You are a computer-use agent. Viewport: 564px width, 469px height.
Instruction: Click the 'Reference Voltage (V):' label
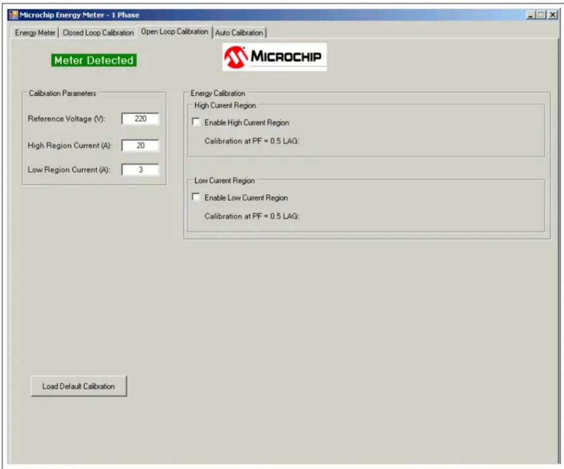pos(66,119)
